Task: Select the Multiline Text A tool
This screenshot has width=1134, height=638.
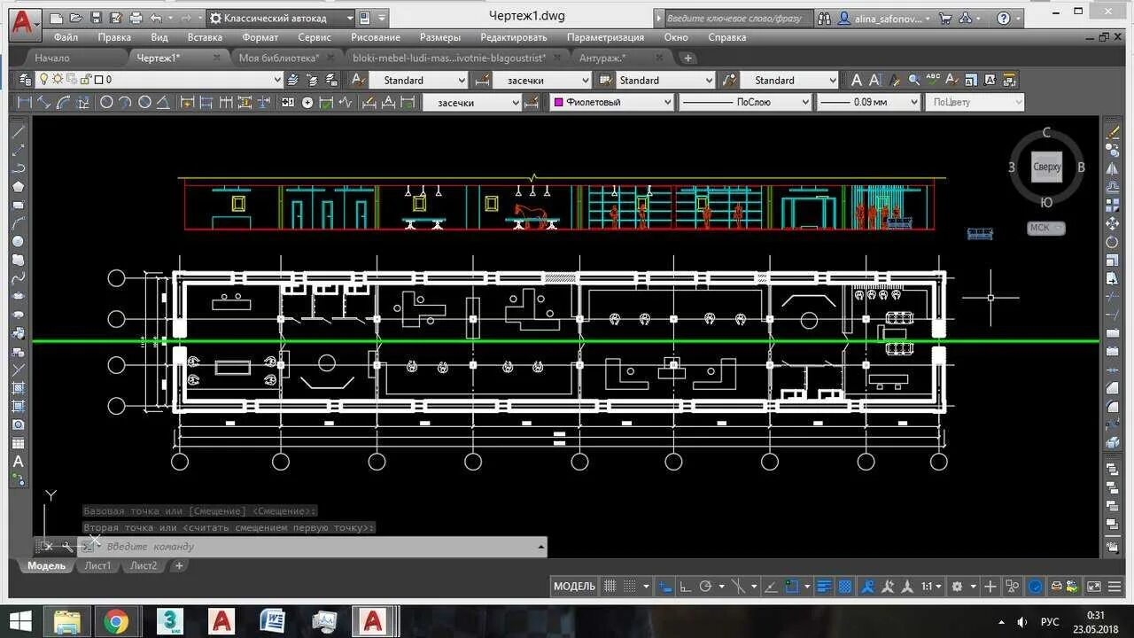Action: (18, 461)
